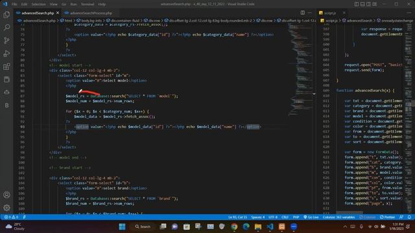Open the Go menu

tap(64, 5)
